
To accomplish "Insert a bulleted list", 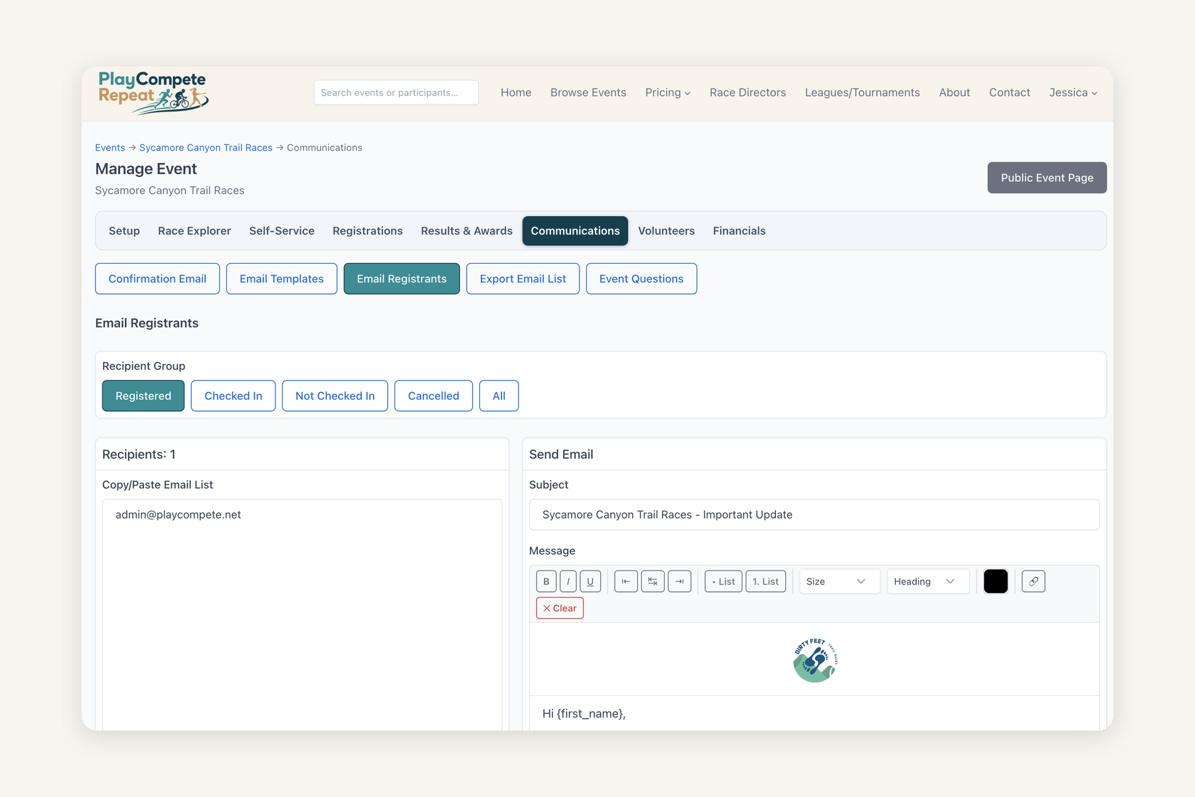I will point(723,581).
